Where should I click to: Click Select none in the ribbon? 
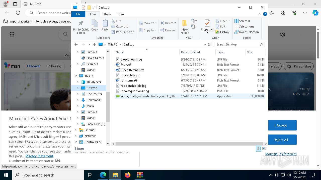click(244, 26)
